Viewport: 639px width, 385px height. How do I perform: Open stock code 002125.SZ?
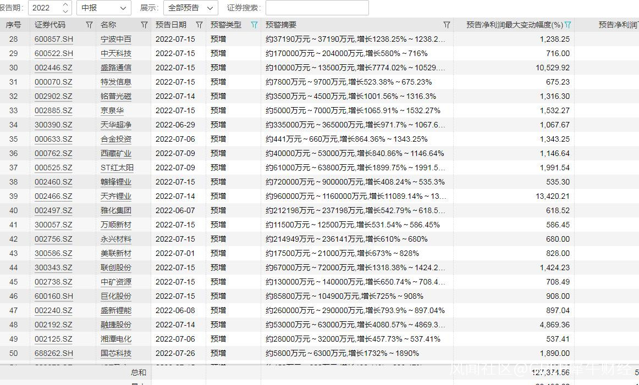(x=53, y=339)
